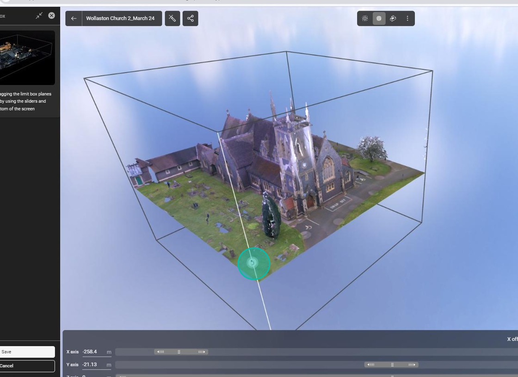Click the X axis value field
The width and height of the screenshot is (518, 377).
(x=97, y=352)
